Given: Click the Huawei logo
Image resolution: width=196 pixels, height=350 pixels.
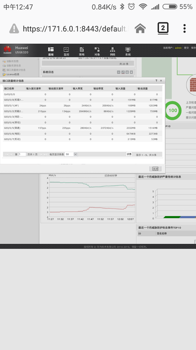Looking at the screenshot, I should click(7, 50).
